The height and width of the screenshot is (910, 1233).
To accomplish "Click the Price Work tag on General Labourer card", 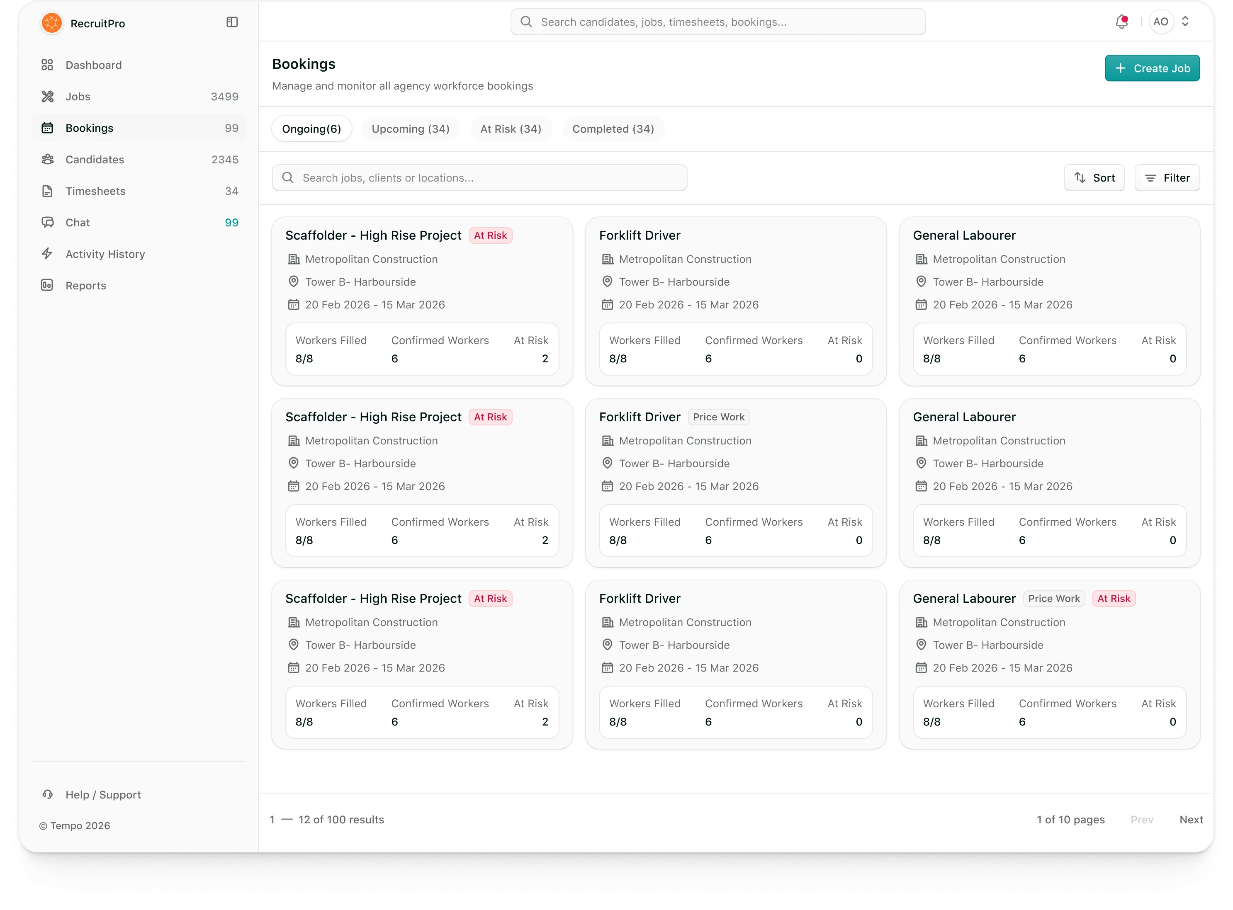I will point(1054,599).
